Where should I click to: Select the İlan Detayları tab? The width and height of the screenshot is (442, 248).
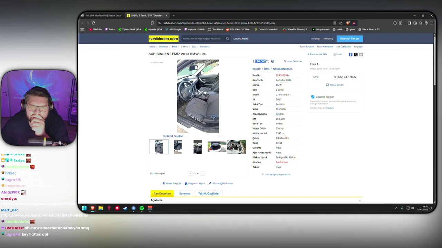pos(162,194)
